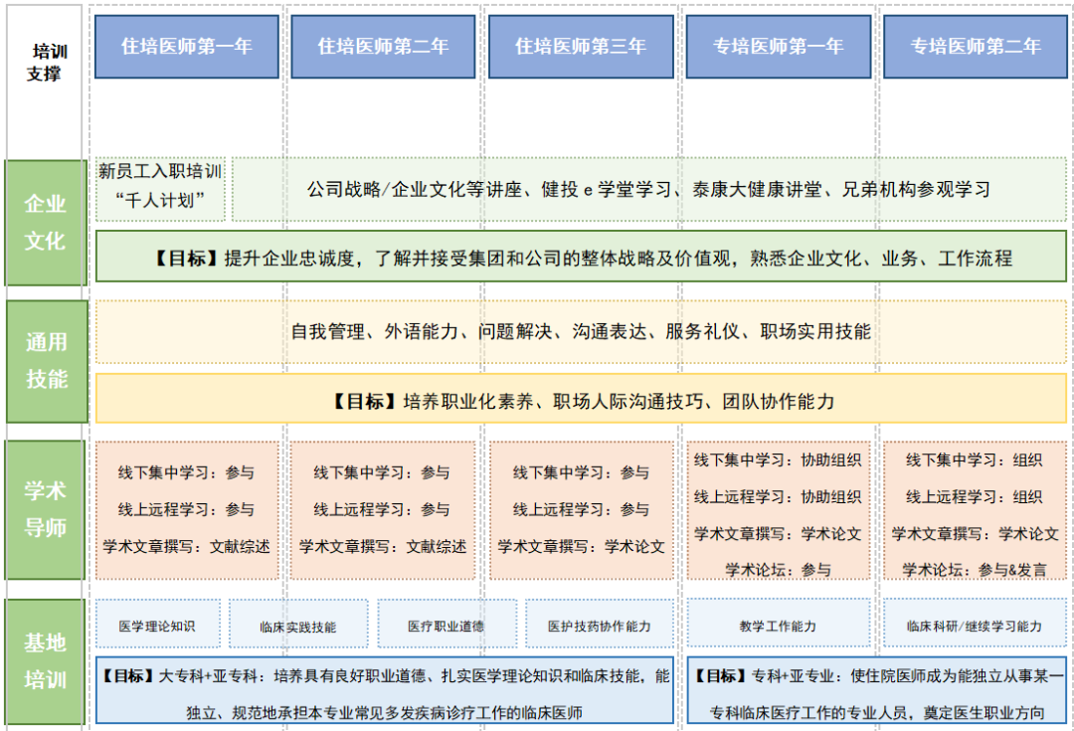Select the 临床实践技能 box
The width and height of the screenshot is (1074, 731).
pyautogui.click(x=298, y=626)
